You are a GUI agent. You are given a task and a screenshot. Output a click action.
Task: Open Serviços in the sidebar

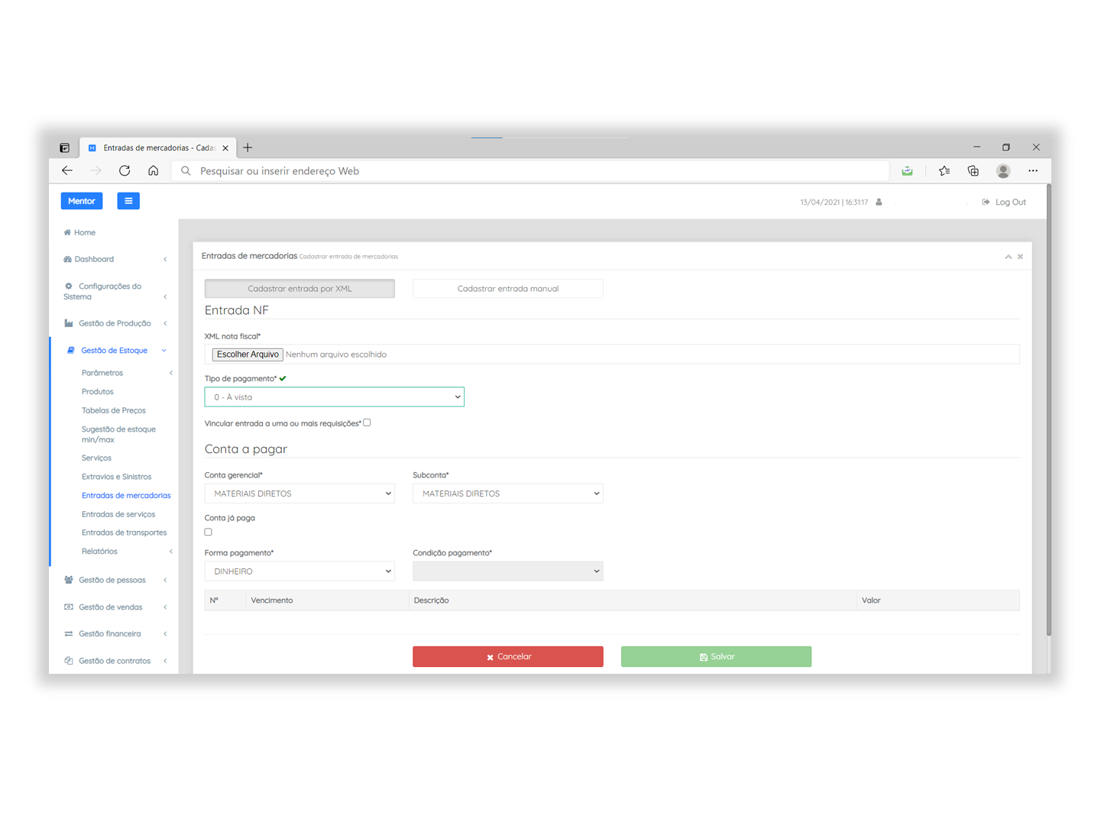click(x=96, y=458)
